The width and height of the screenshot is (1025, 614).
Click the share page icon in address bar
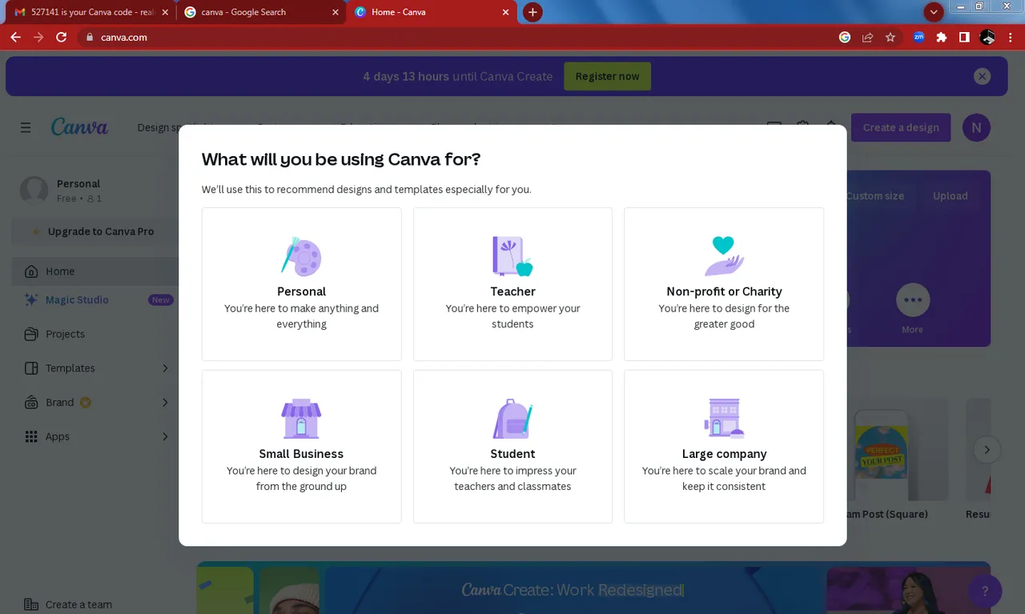coord(867,37)
